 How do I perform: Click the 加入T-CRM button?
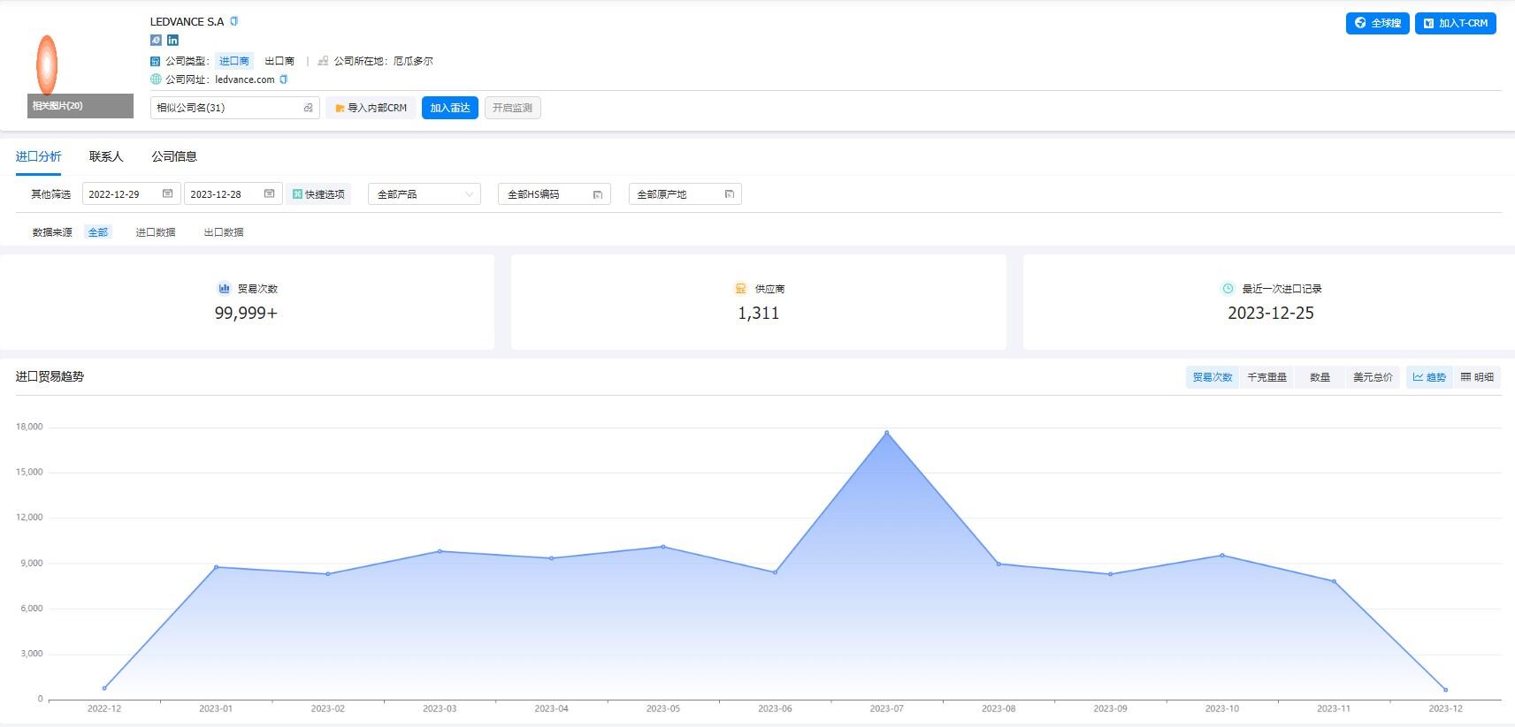click(1456, 23)
